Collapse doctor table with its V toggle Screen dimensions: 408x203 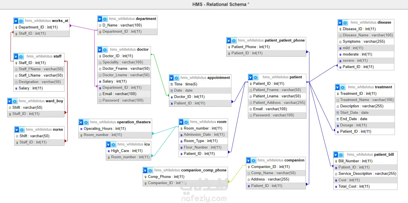(100, 50)
